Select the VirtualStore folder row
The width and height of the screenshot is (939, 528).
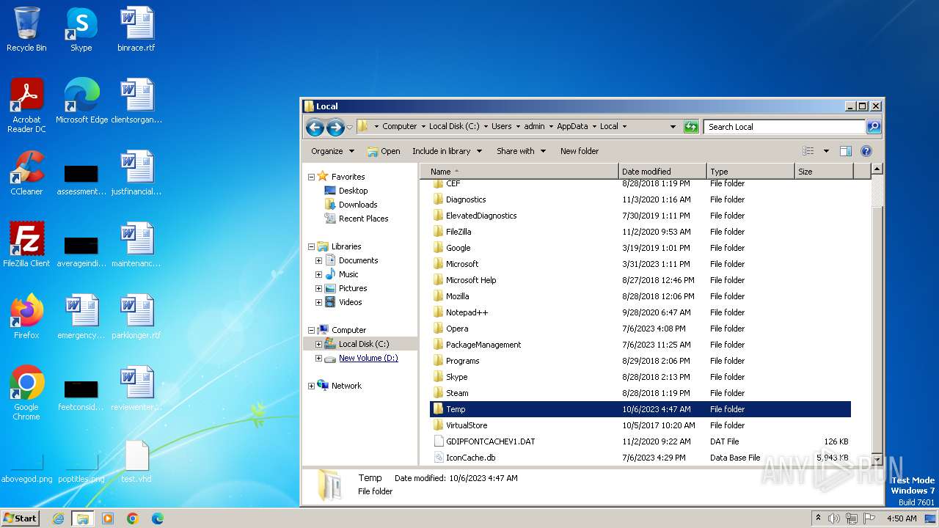[640, 425]
